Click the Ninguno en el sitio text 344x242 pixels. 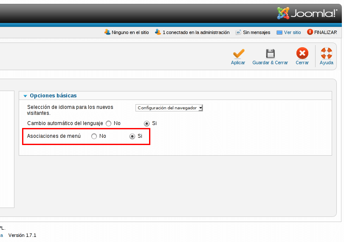[130, 32]
